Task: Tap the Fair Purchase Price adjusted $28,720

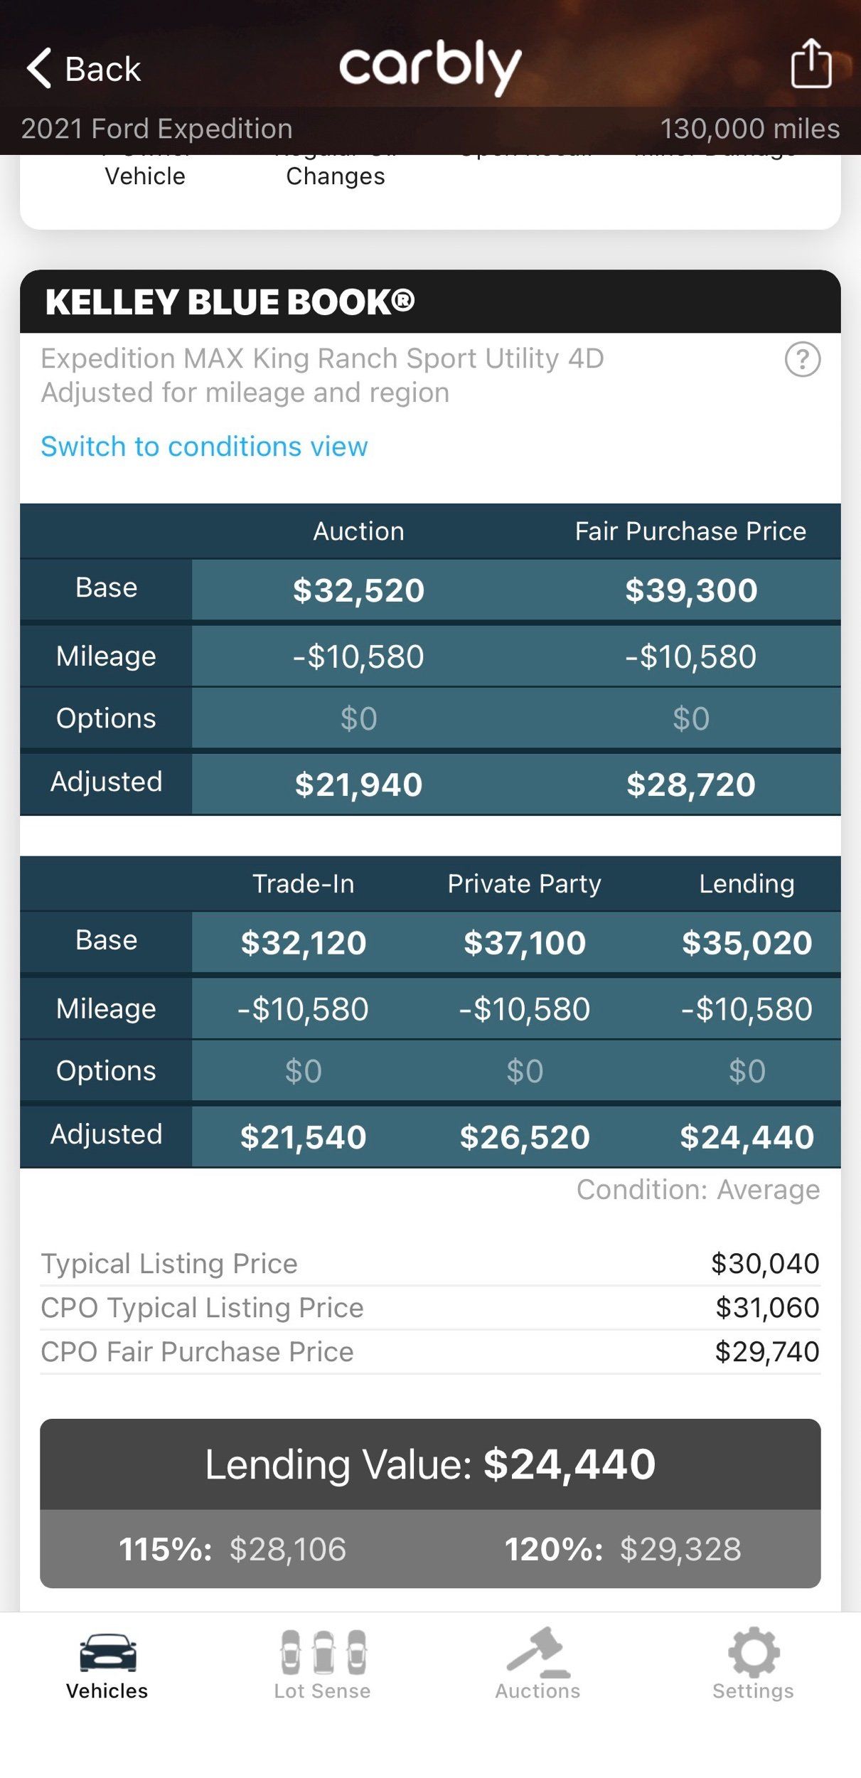Action: coord(690,784)
